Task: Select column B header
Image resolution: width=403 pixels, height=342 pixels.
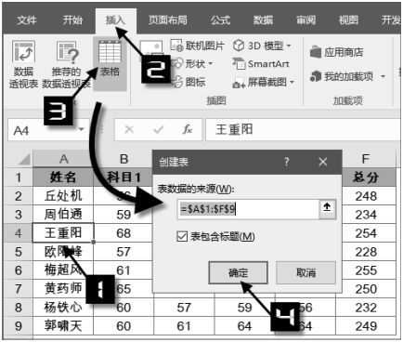Action: pos(123,159)
